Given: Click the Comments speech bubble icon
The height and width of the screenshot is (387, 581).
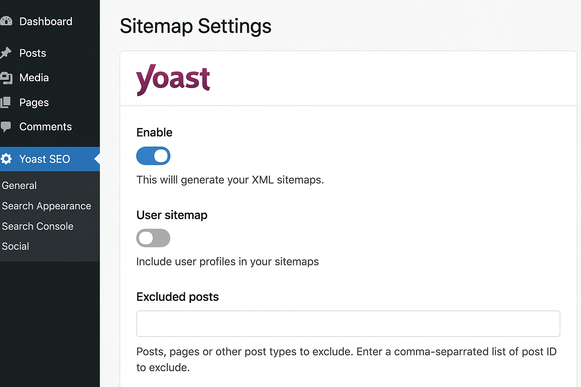Looking at the screenshot, I should click(5, 127).
